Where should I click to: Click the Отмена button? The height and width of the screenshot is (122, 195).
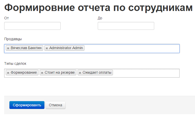point(55,105)
